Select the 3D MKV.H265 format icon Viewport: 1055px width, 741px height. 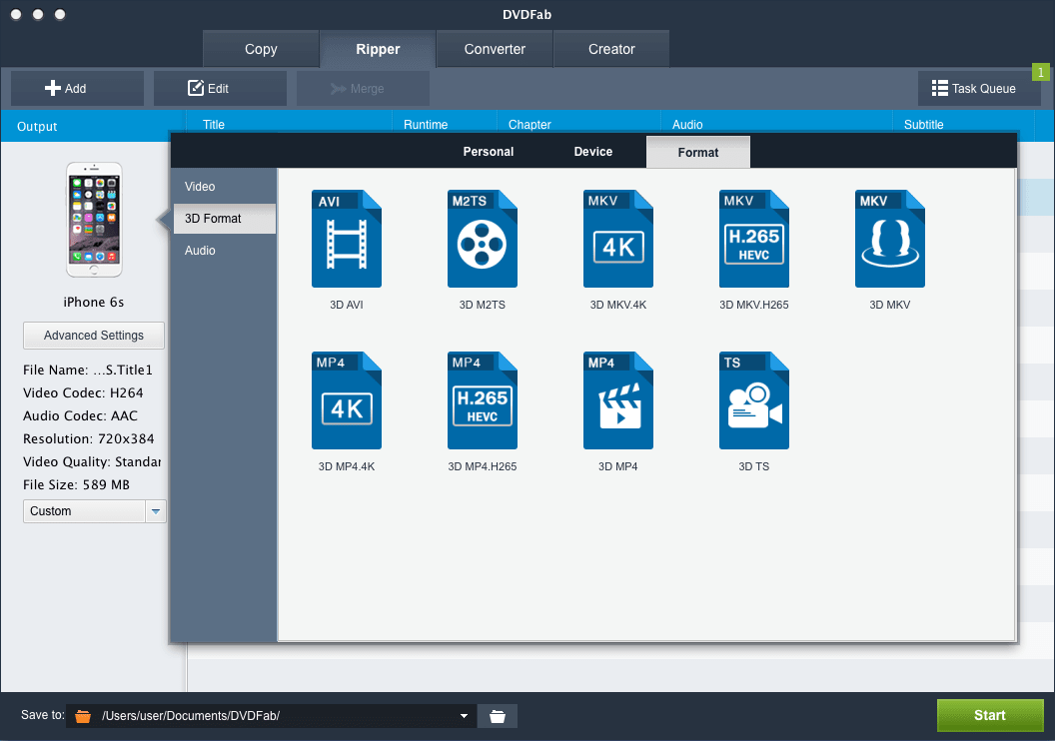pos(754,239)
